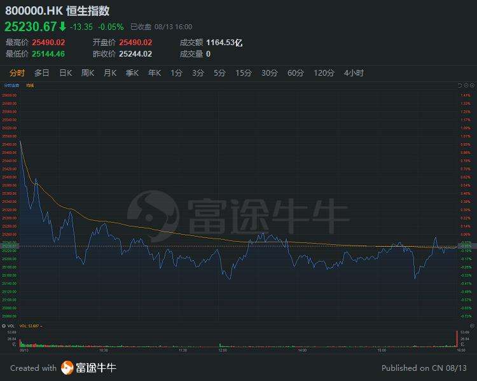Viewport: 477px width, 381px height.
Task: Open the 年K yearly candlestick tab
Action: click(x=155, y=73)
